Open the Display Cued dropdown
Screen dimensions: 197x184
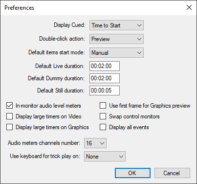coord(116,25)
